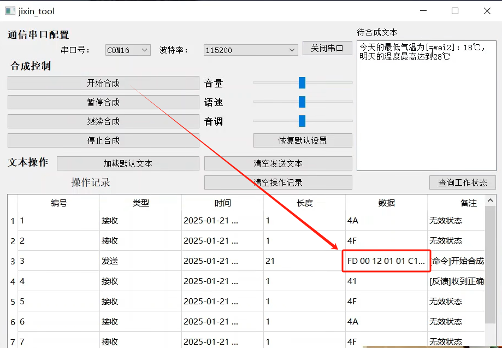The width and height of the screenshot is (502, 348).
Task: Click 暂停合成 to pause synthesis
Action: tap(103, 102)
